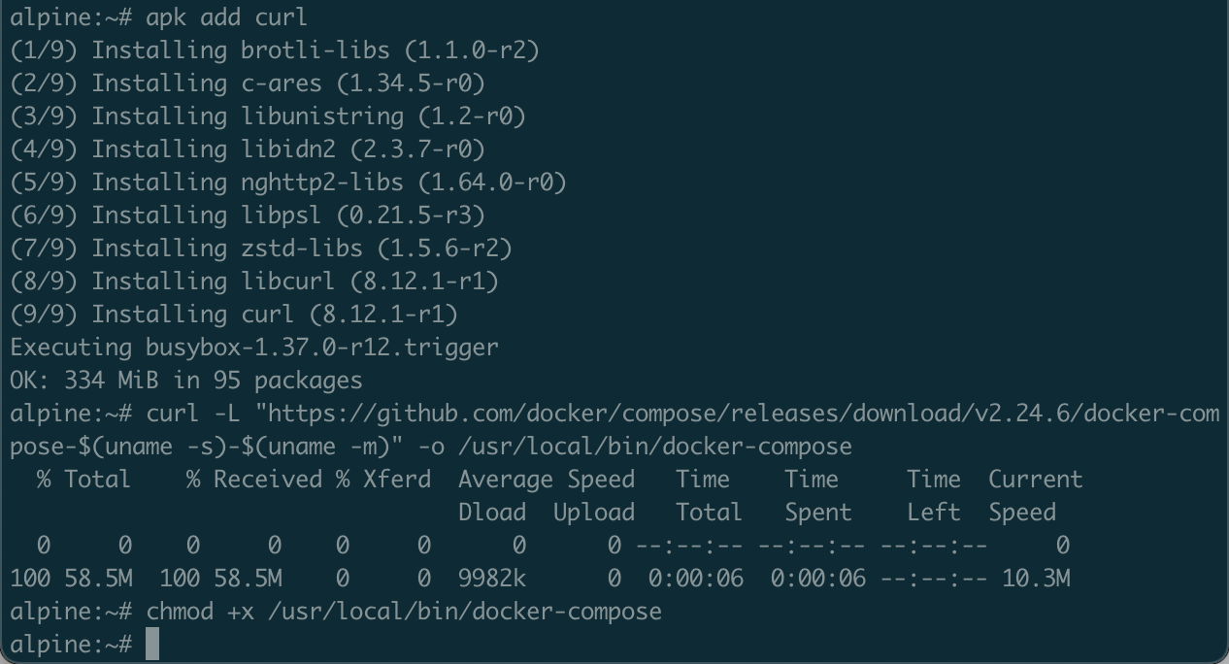Click the libidn2 package line
Image resolution: width=1229 pixels, height=664 pixels.
coord(247,149)
